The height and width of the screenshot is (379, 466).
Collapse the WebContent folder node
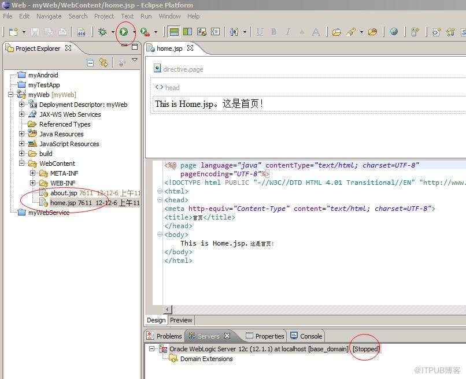[22, 163]
